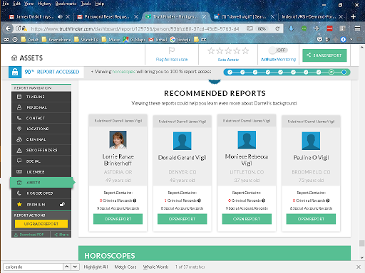
Task: Open the Firefox downloads arrow
Action: [291, 28]
